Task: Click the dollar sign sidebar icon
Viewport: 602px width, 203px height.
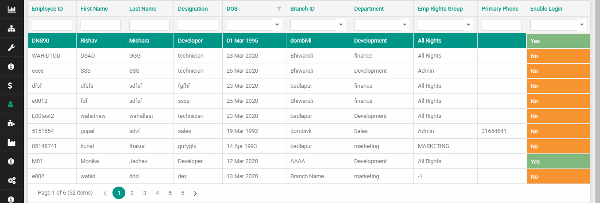Action: pyautogui.click(x=12, y=86)
